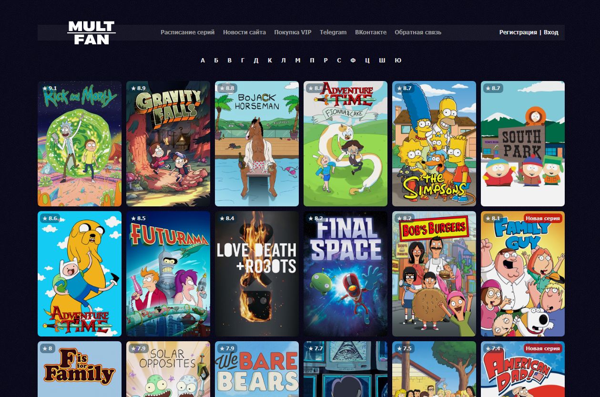Open the F is for Family poster
The width and height of the screenshot is (600, 397).
80,369
